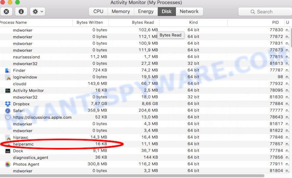Click the Quit Process (X) toolbar button
292x178 pixels.
point(6,12)
